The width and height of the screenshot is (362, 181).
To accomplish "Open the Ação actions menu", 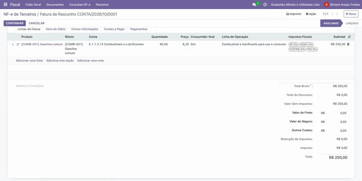I will coord(311,14).
